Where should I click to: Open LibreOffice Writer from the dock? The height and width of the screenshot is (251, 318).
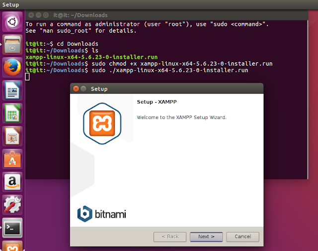click(x=12, y=91)
